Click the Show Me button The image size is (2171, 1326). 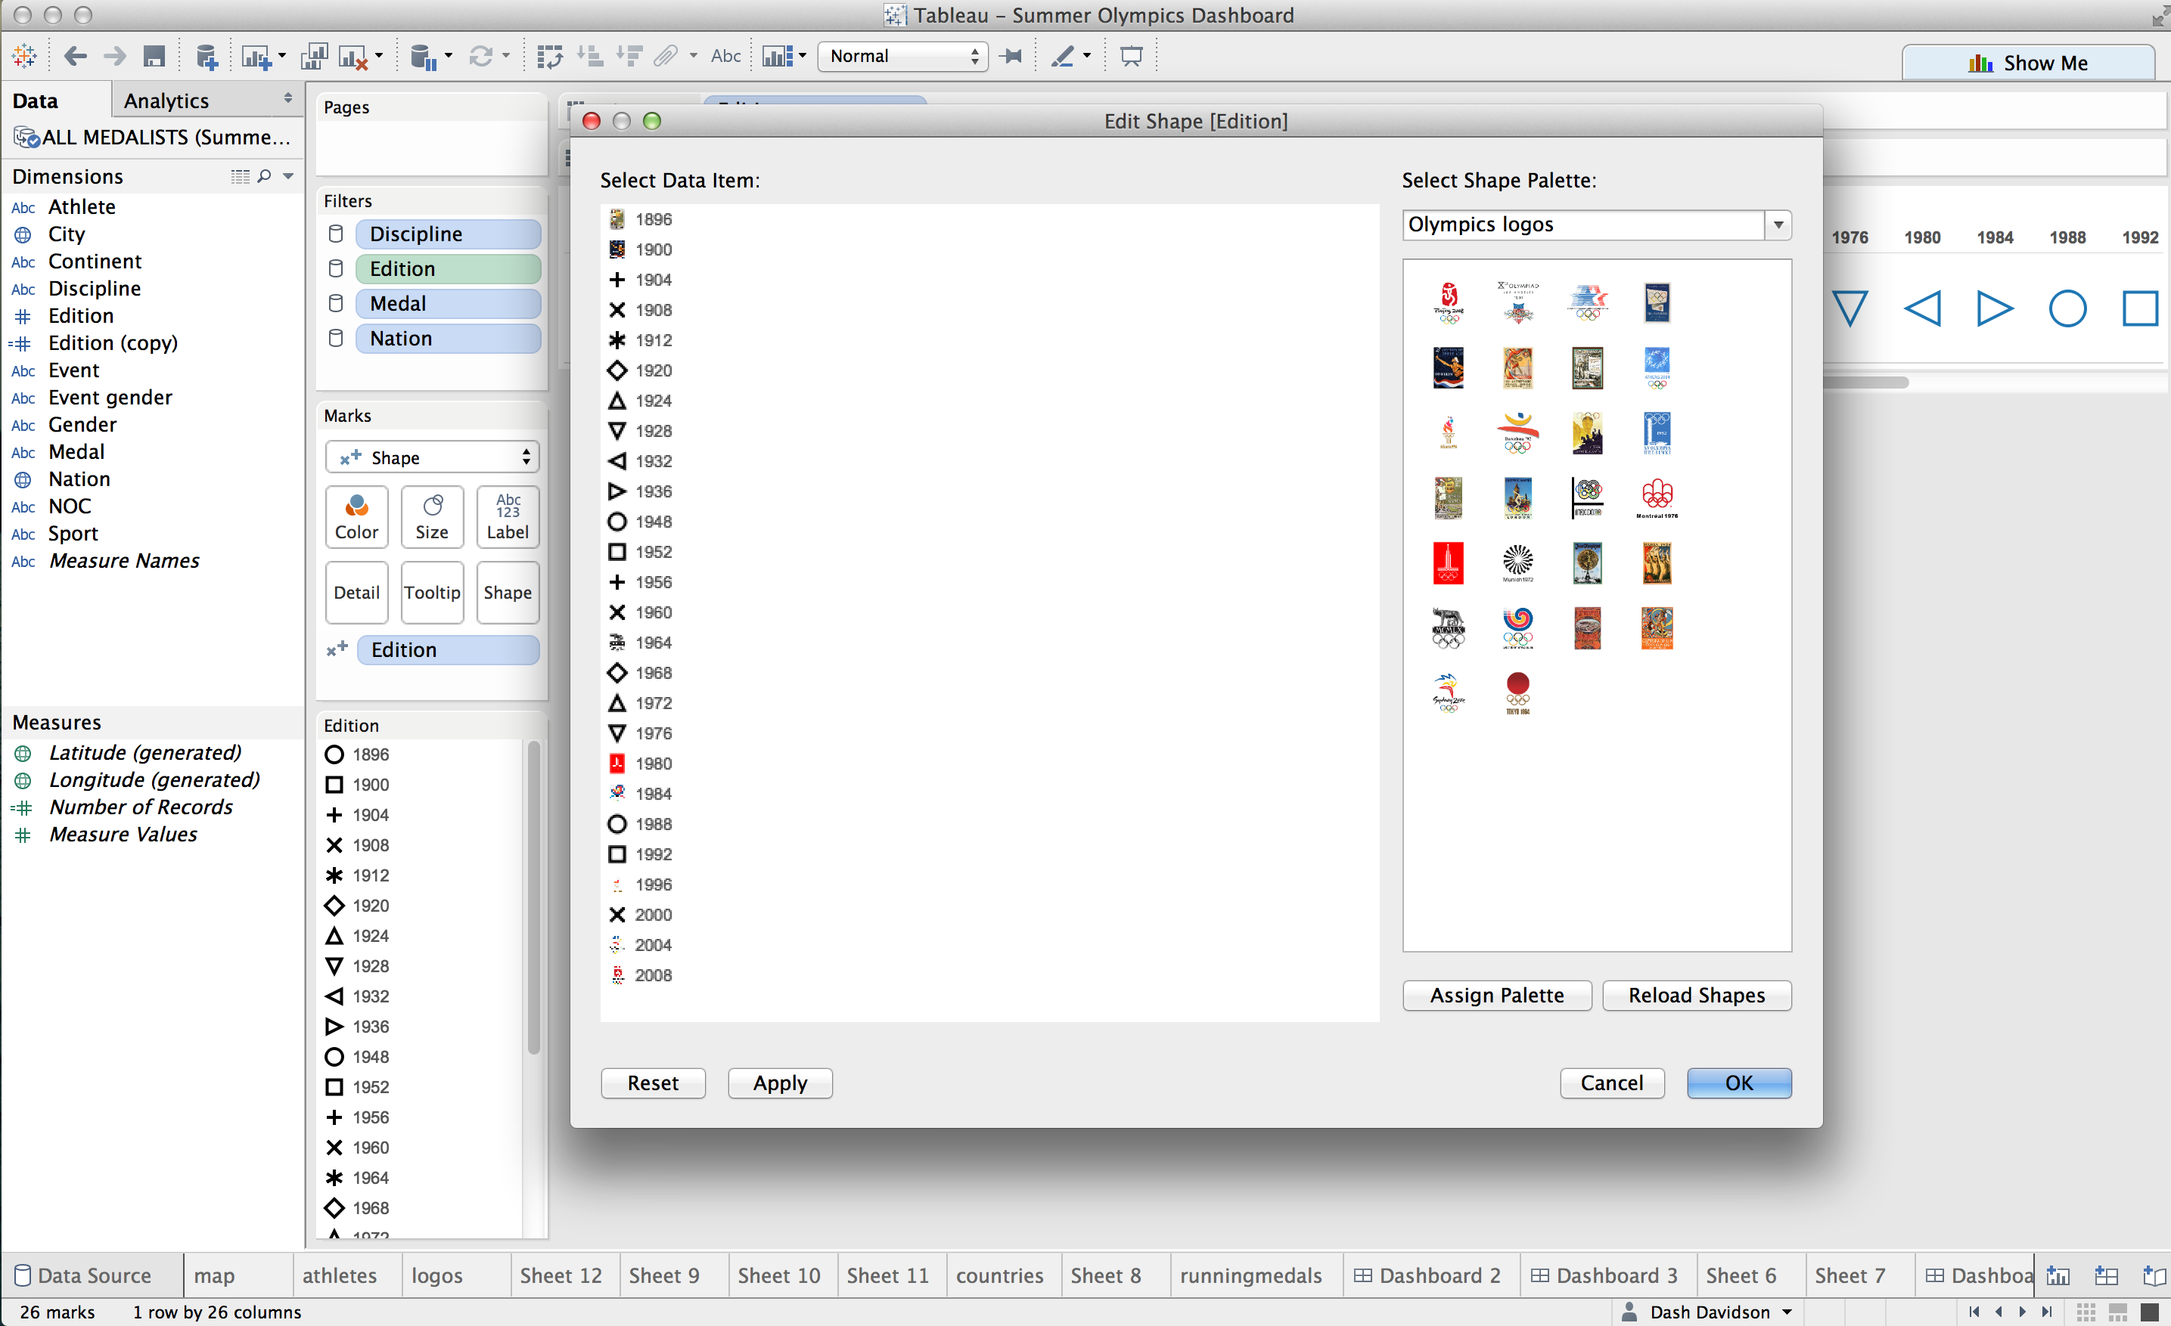[x=2027, y=63]
